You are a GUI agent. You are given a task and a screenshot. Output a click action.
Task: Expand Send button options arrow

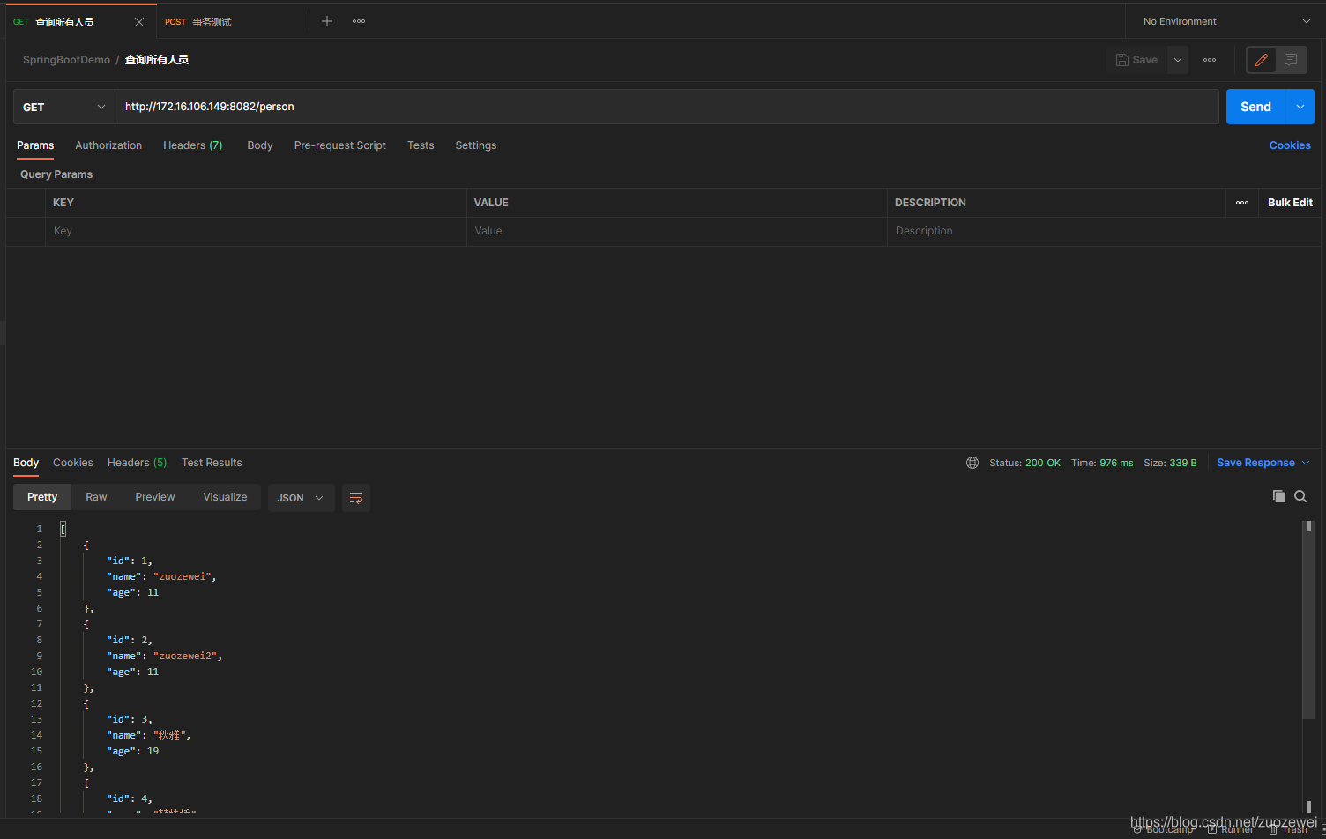tap(1300, 107)
